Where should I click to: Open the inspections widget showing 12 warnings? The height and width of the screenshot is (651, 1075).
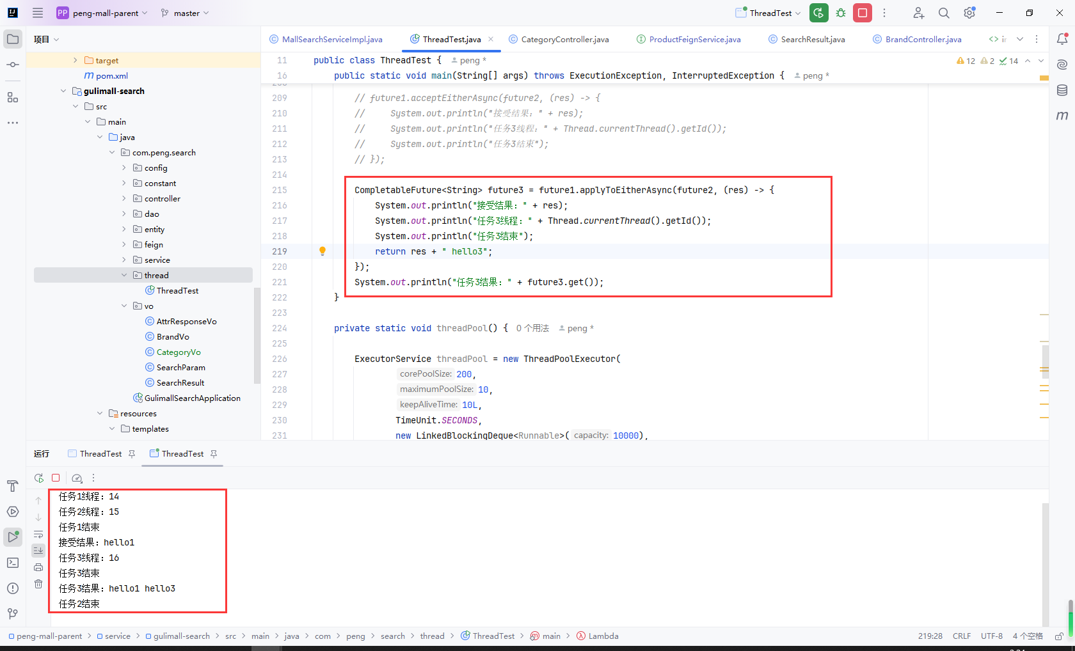tap(987, 61)
